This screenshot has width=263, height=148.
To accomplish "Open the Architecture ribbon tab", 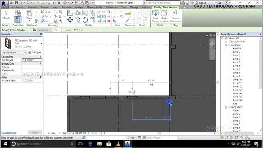I will (17, 7).
